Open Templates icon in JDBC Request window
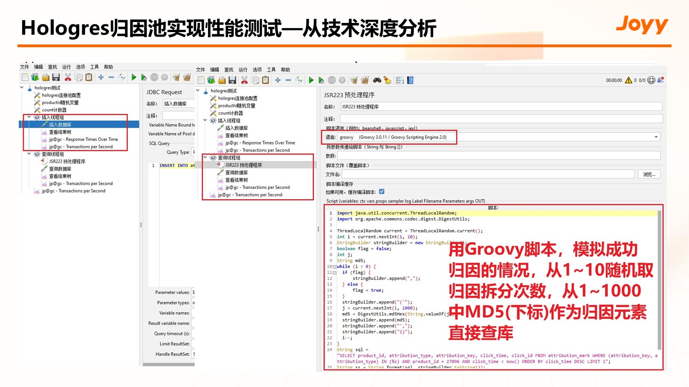The height and width of the screenshot is (387, 689). click(x=35, y=77)
